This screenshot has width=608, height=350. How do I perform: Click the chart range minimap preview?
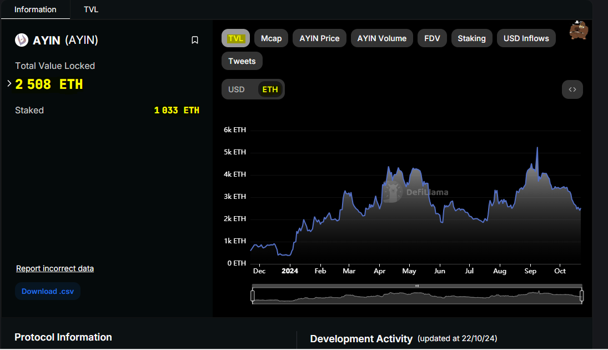click(x=417, y=296)
